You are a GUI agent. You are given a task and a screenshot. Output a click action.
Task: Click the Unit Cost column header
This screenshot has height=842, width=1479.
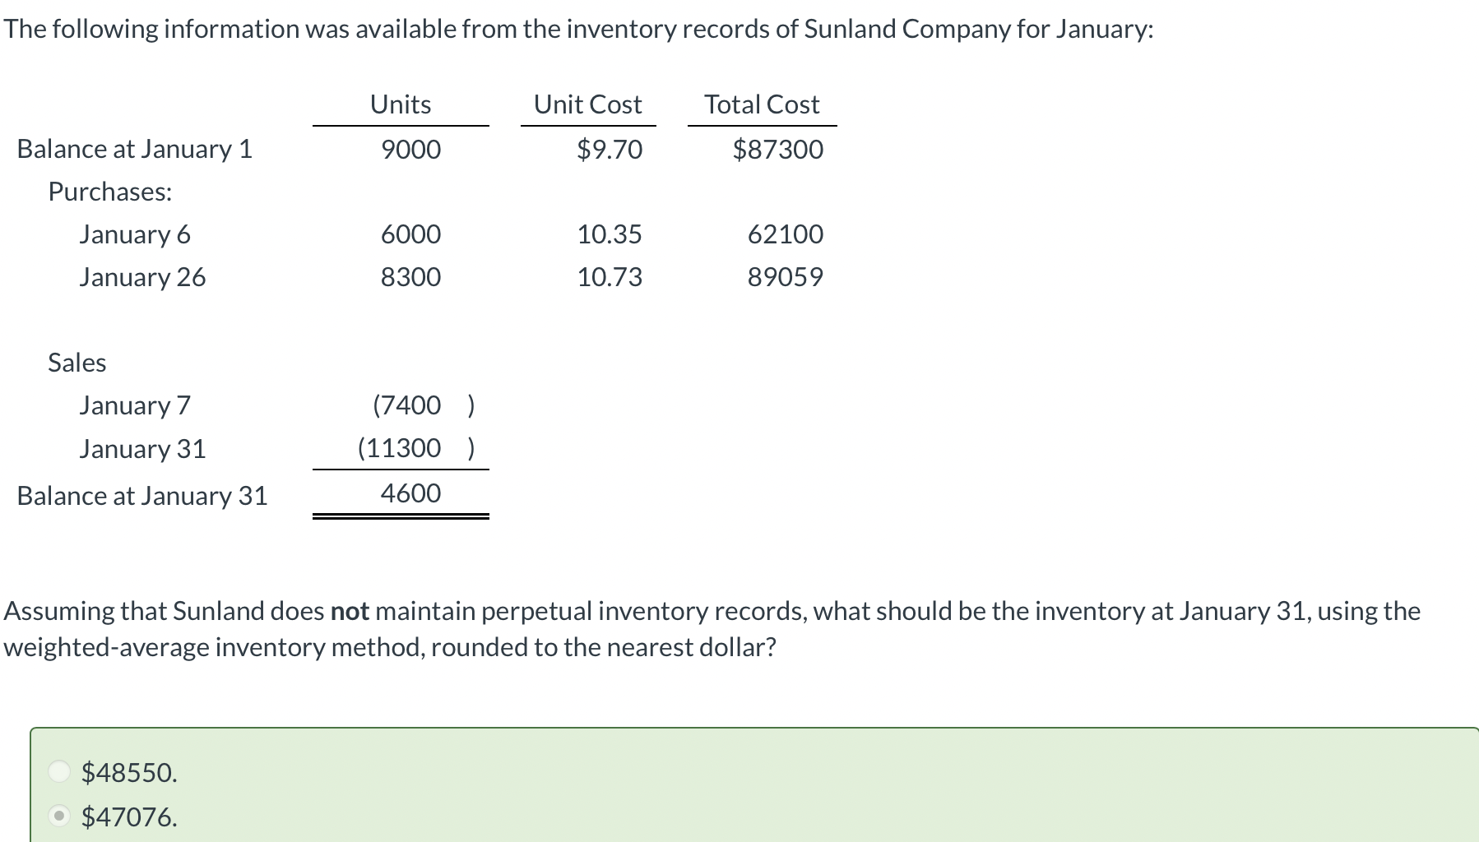[586, 104]
